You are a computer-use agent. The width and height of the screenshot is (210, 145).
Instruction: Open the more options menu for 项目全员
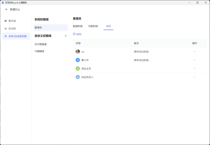(194, 69)
